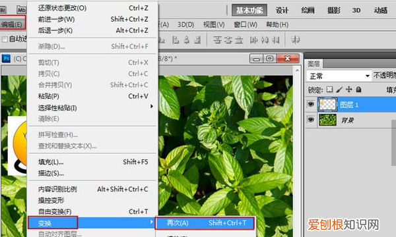Switch to the 动感 workspace
The width and height of the screenshot is (396, 237).
coord(381,10)
